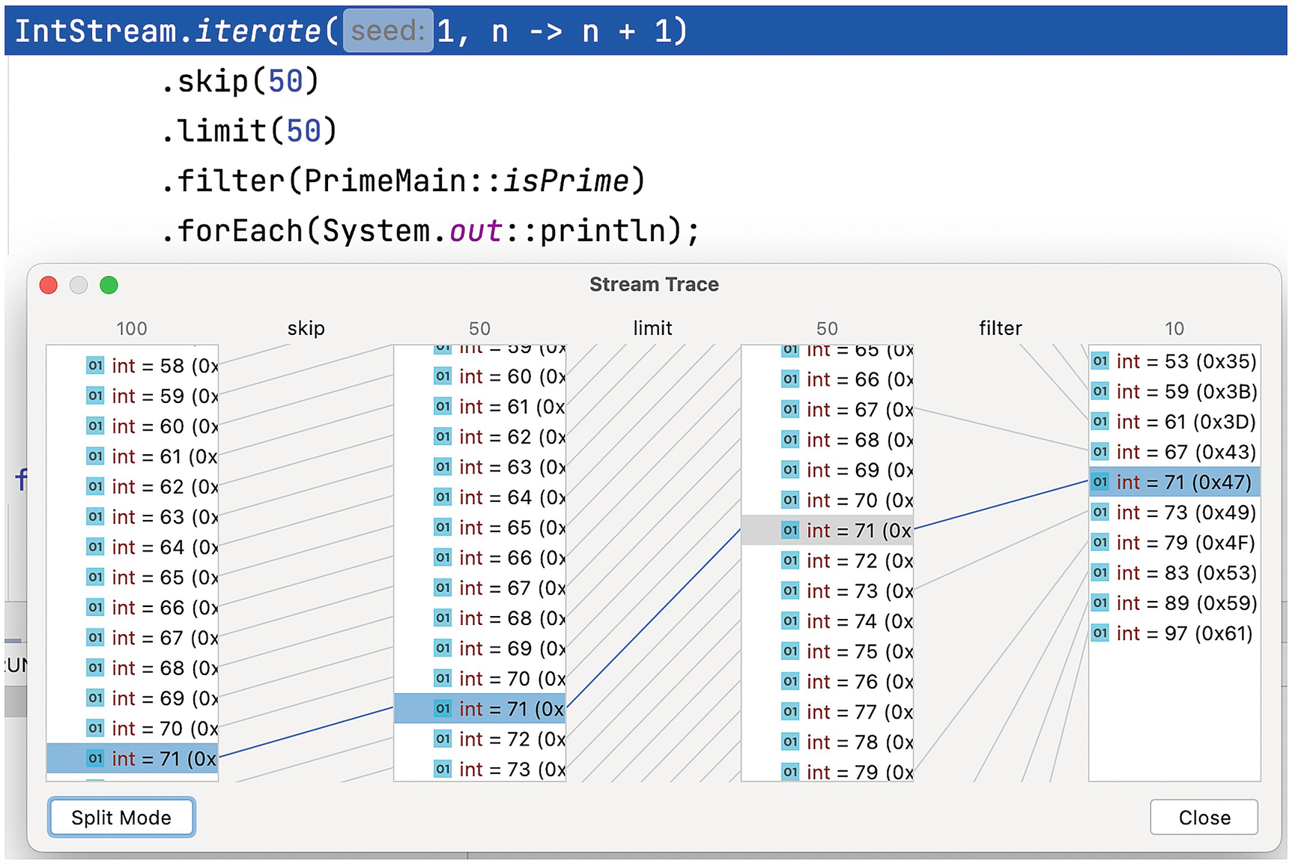Viewport: 1292px width, 864px height.
Task: Click the green maximize window dot
Action: tap(109, 286)
